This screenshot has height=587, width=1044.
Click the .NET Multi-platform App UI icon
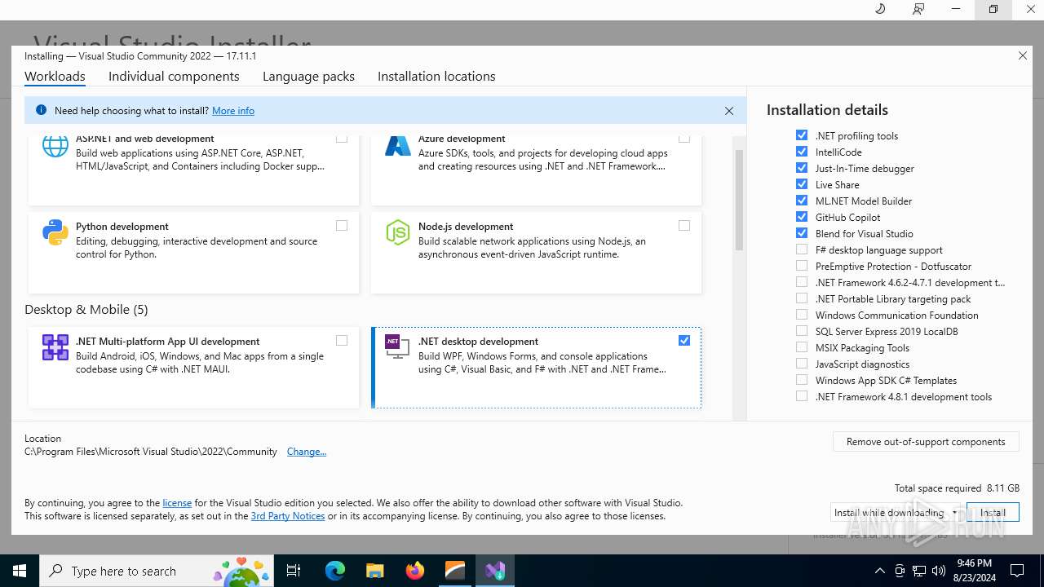pos(55,347)
